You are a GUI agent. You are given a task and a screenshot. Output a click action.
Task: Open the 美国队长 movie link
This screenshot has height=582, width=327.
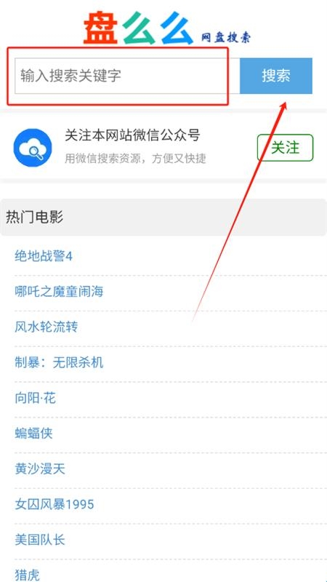tap(40, 540)
